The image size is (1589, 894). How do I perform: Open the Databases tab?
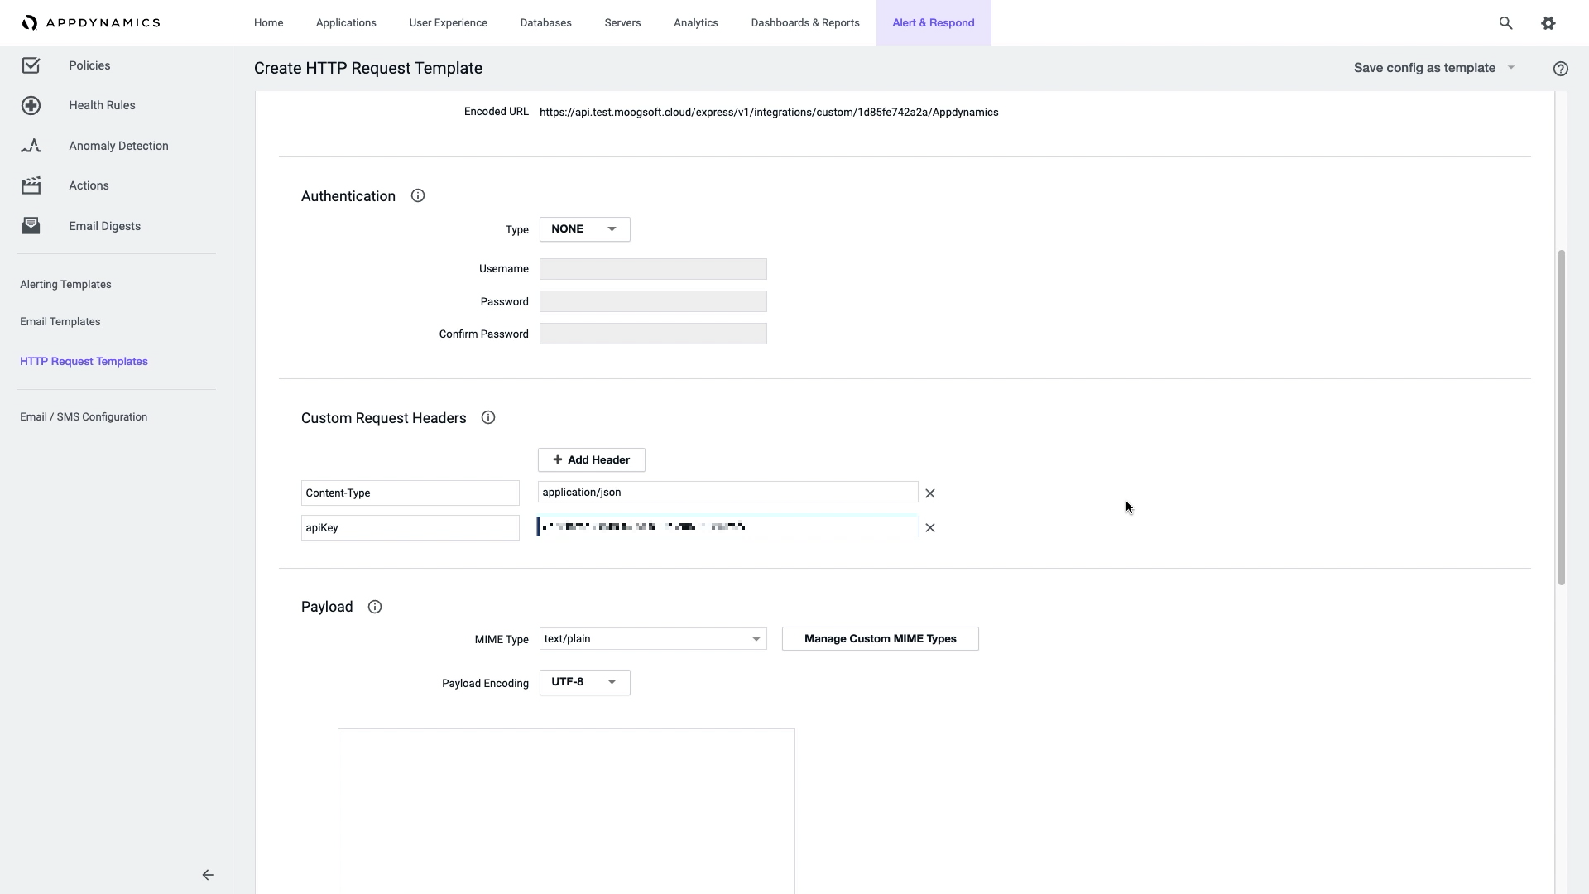(545, 23)
